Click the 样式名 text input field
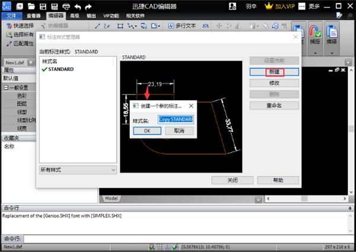The height and width of the screenshot is (252, 356). (x=176, y=119)
